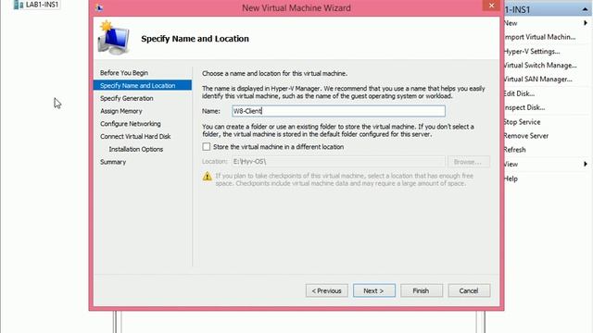This screenshot has height=333, width=593.
Task: Click the Browse button
Action: pyautogui.click(x=469, y=162)
